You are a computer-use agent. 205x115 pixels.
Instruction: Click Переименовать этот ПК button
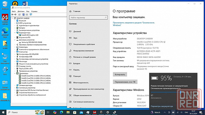tap(125, 82)
